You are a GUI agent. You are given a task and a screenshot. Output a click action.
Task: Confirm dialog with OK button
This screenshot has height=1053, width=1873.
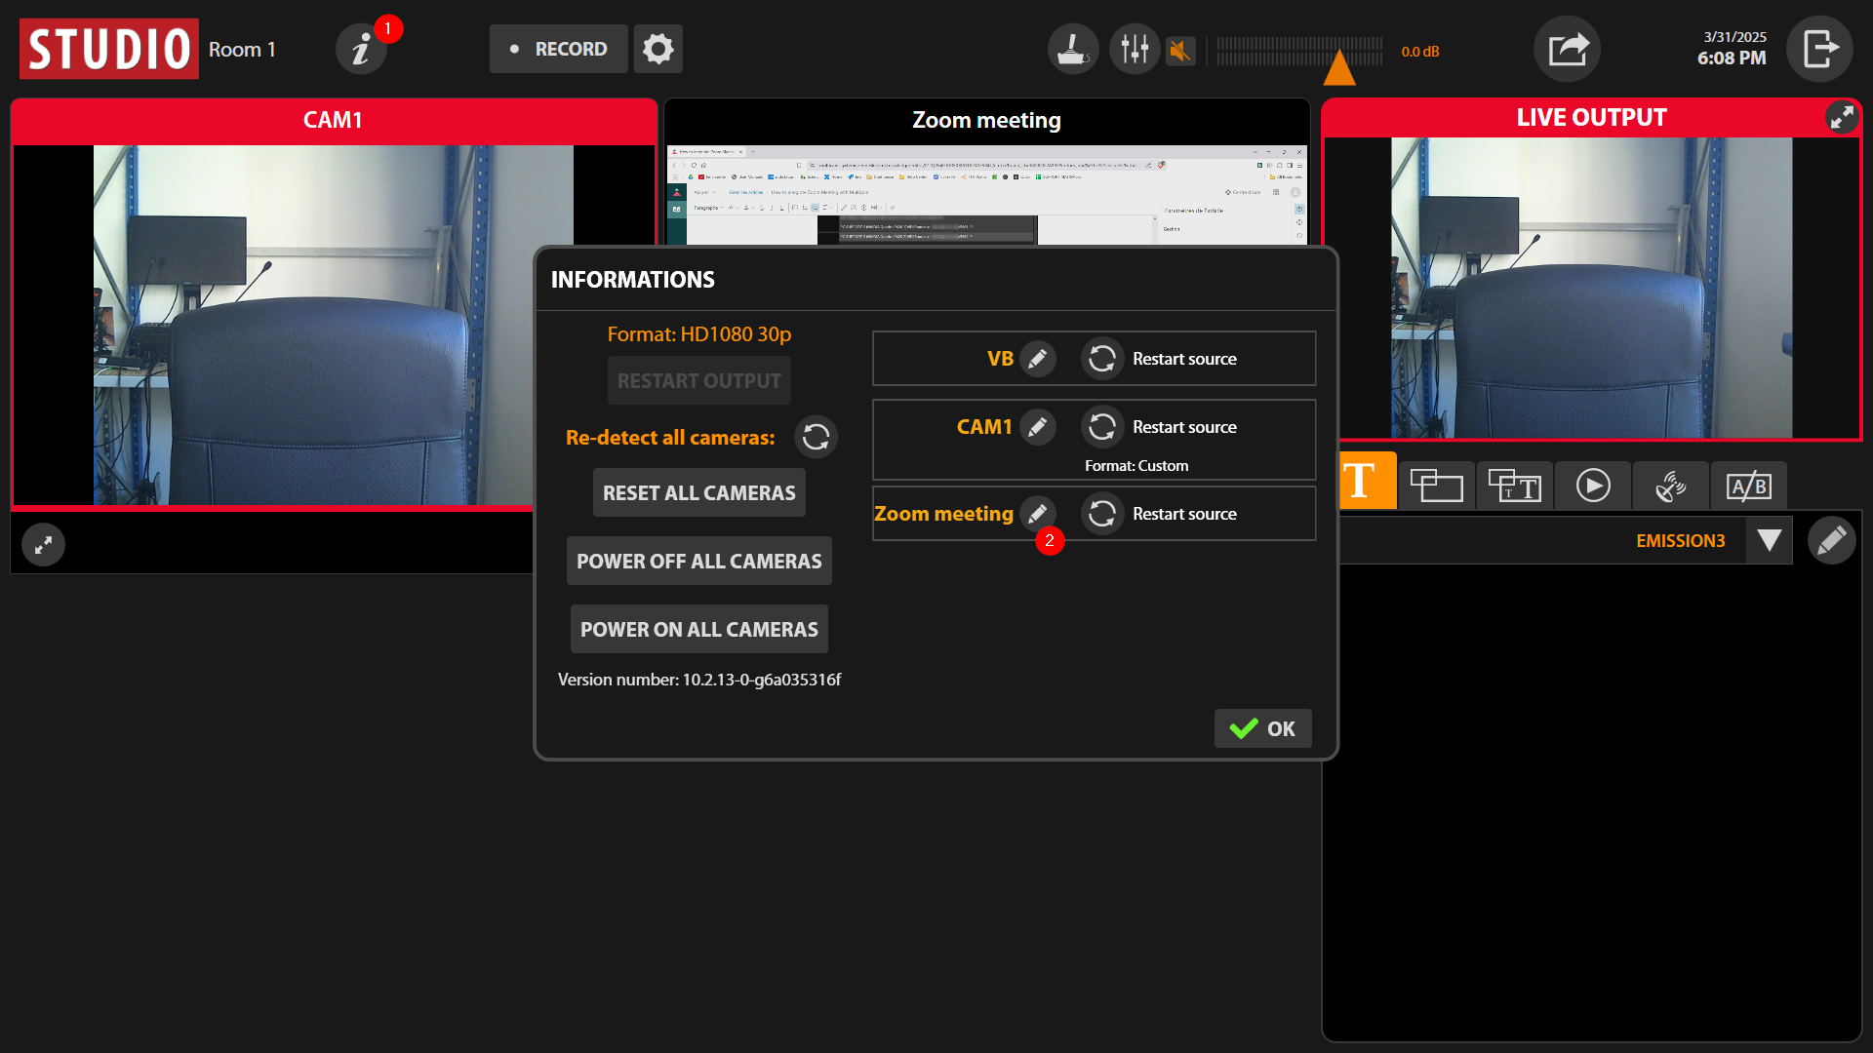[x=1262, y=728]
